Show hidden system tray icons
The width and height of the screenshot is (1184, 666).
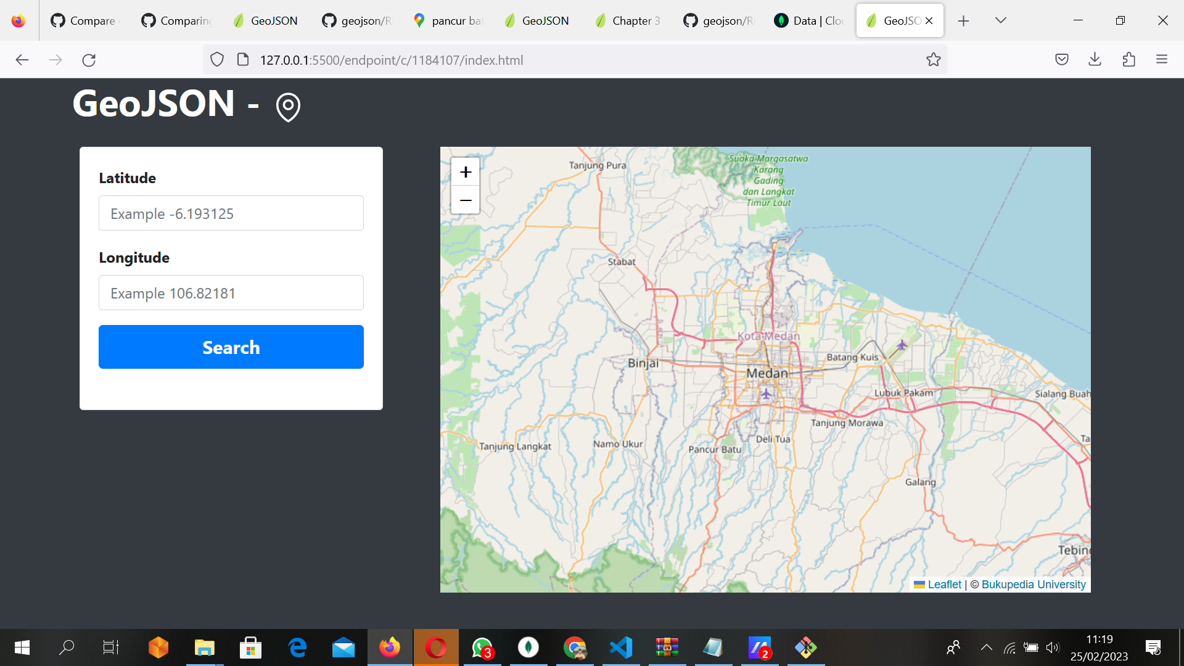[x=986, y=647]
